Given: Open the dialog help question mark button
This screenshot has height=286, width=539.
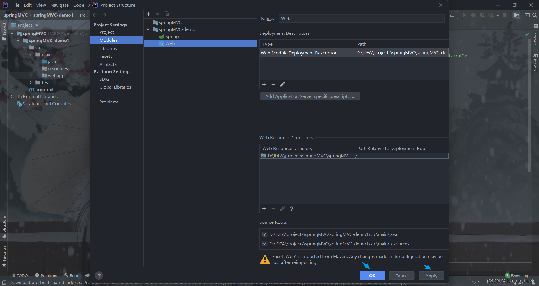Looking at the screenshot, I should pyautogui.click(x=99, y=276).
